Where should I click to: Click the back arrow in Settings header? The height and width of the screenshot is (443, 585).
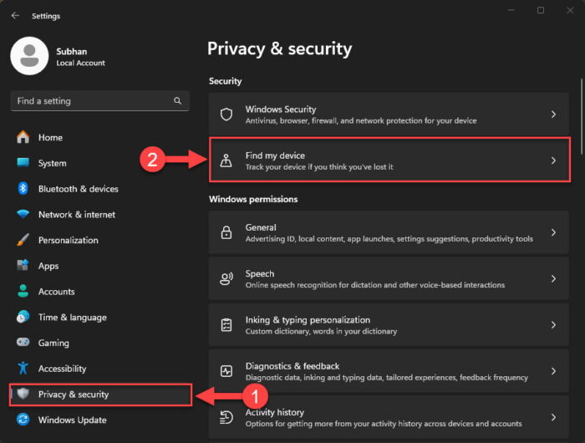[15, 15]
